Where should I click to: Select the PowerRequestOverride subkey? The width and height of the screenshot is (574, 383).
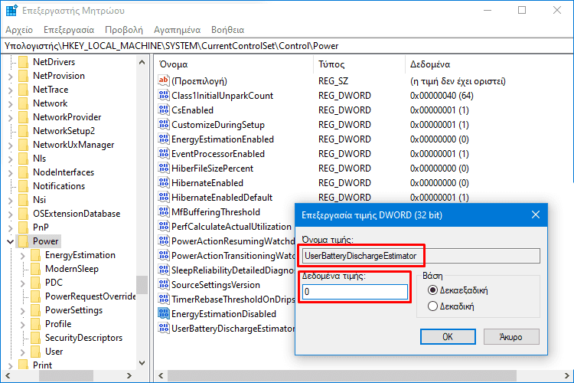[x=90, y=296]
